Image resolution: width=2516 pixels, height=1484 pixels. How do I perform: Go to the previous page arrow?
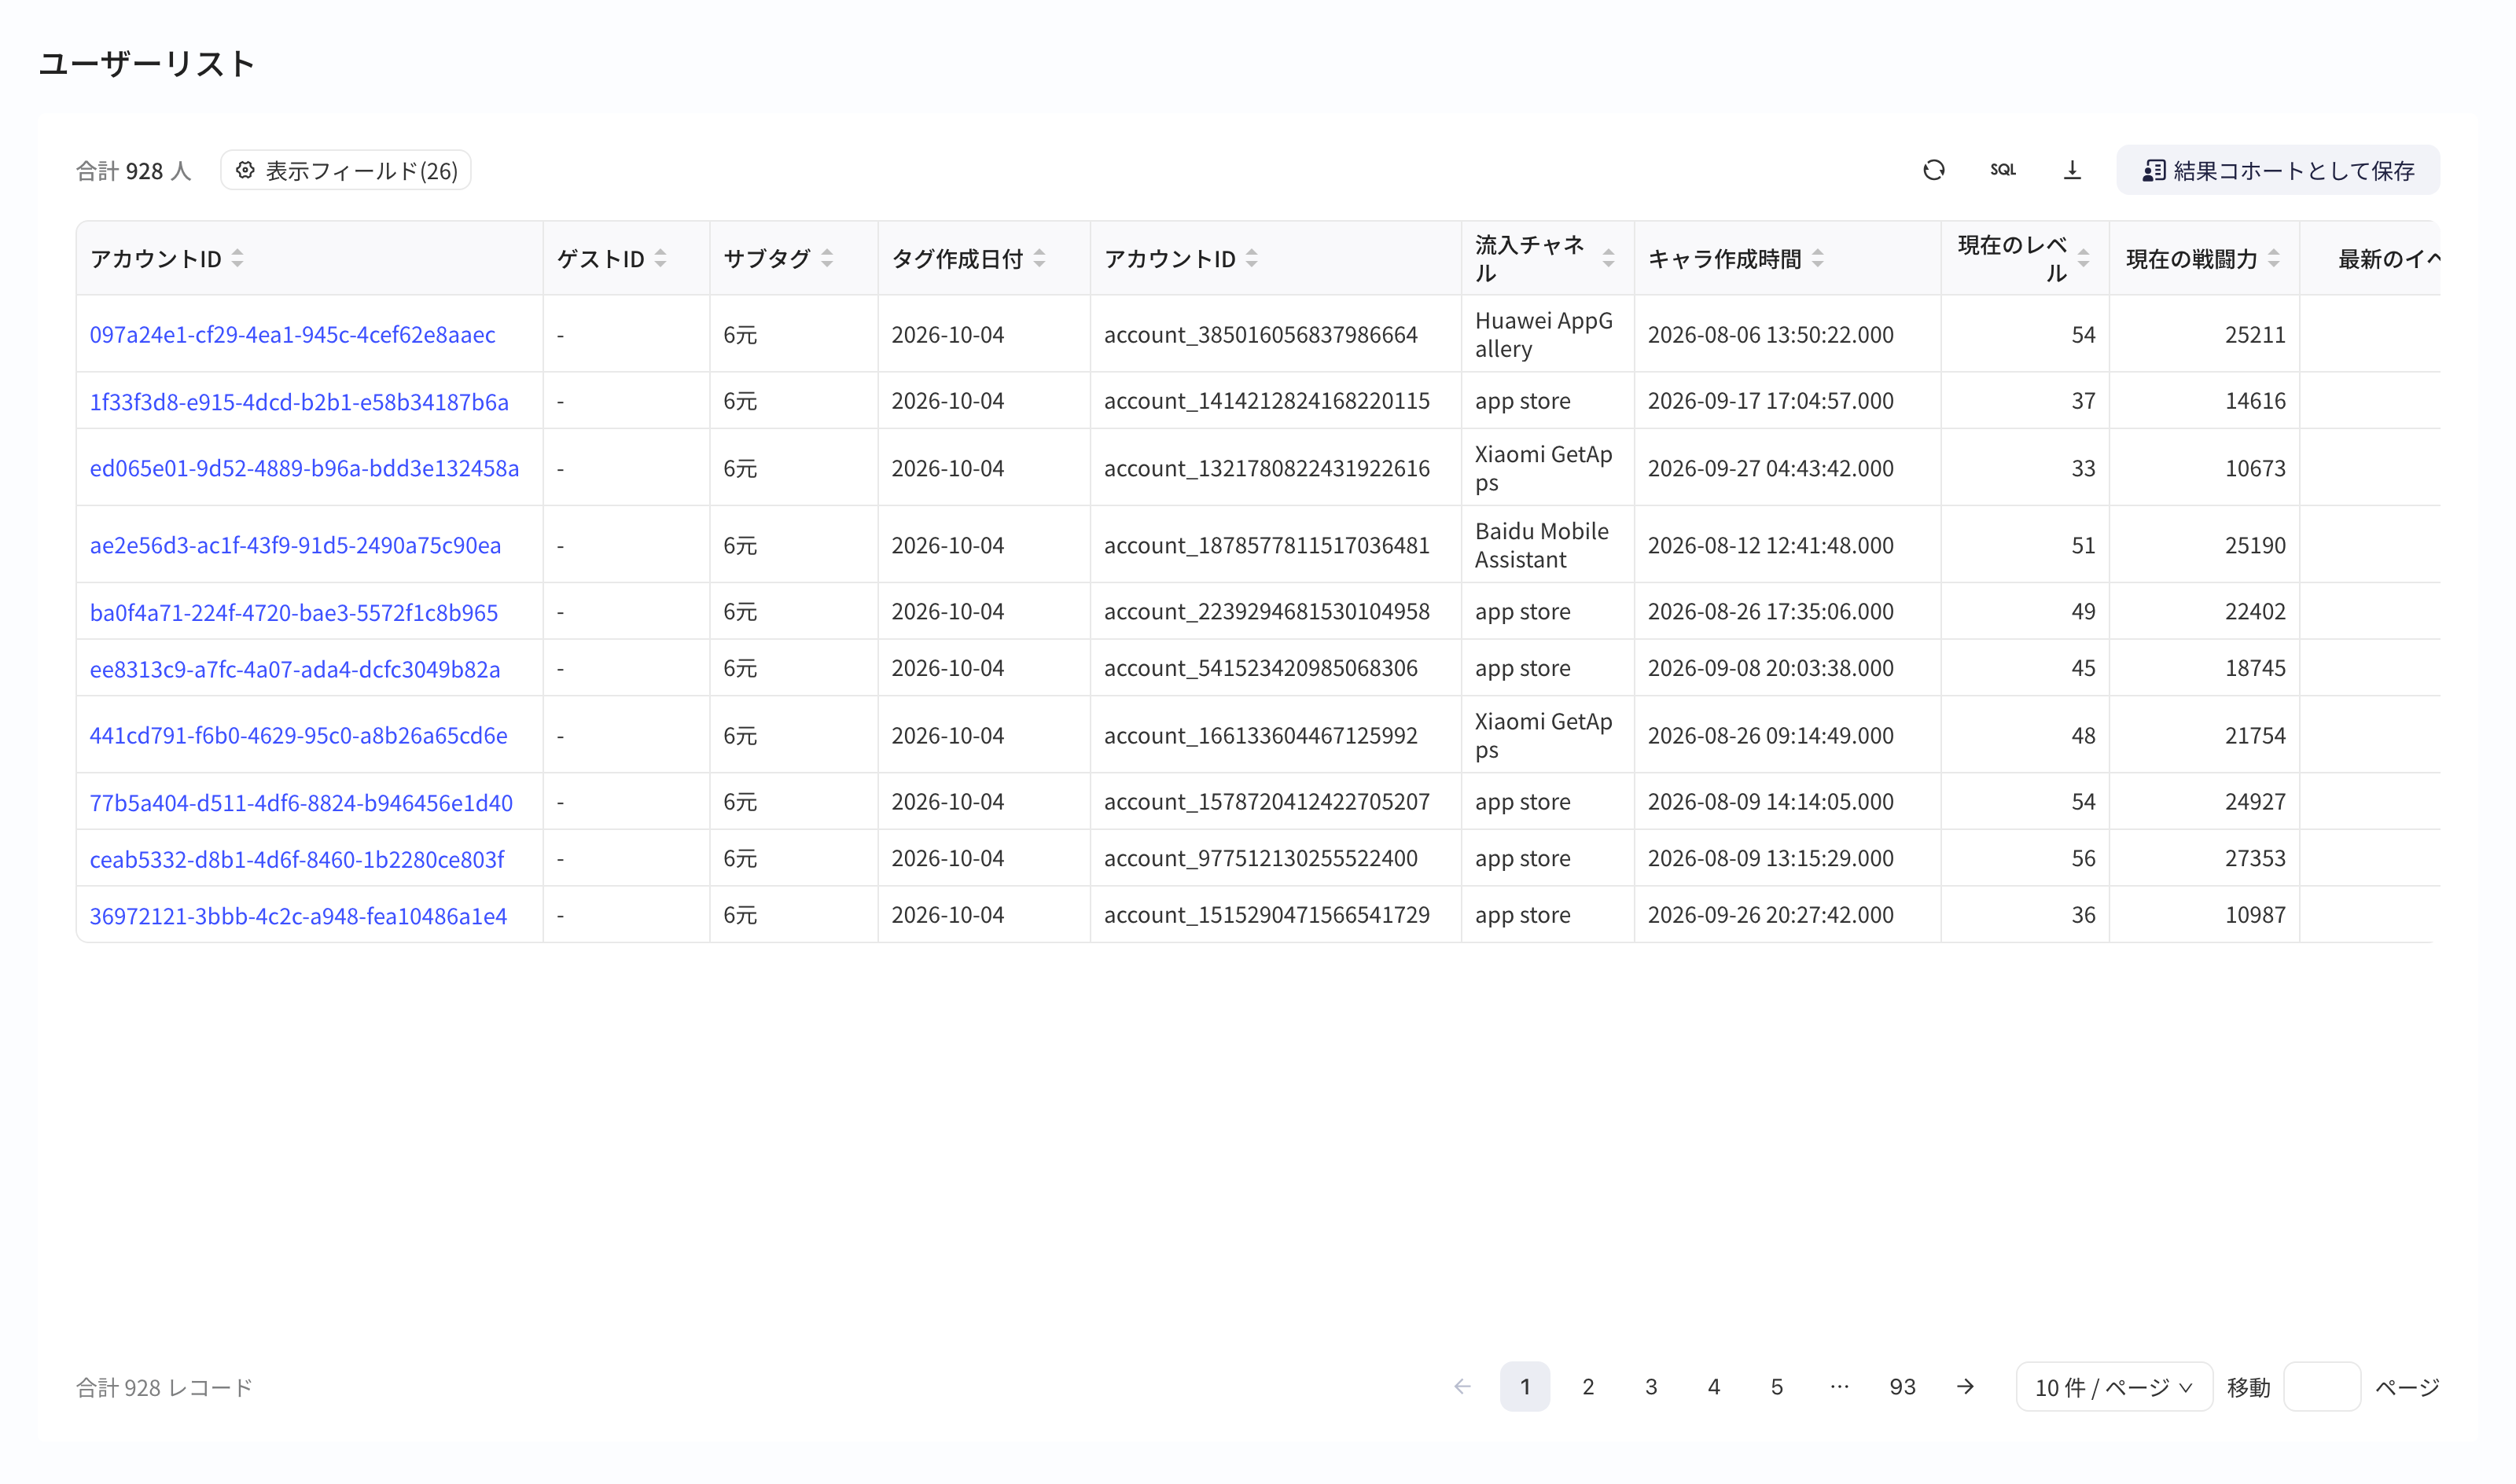pos(1462,1386)
